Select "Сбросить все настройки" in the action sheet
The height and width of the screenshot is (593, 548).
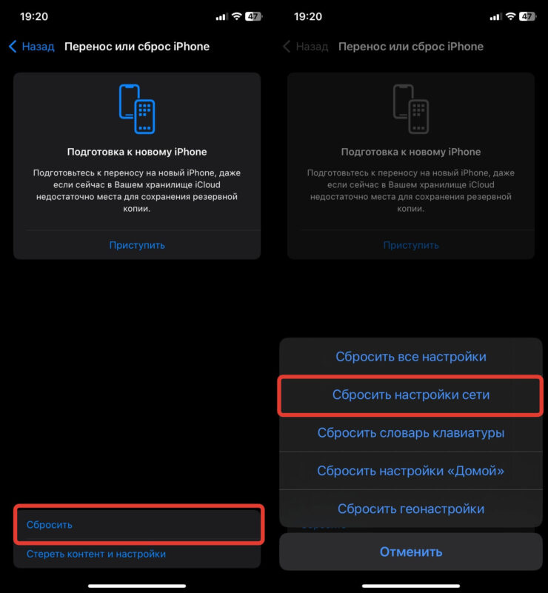click(411, 357)
